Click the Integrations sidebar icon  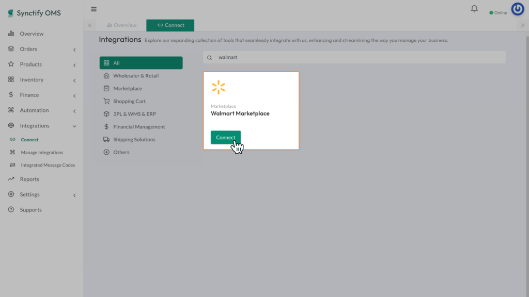click(x=11, y=125)
